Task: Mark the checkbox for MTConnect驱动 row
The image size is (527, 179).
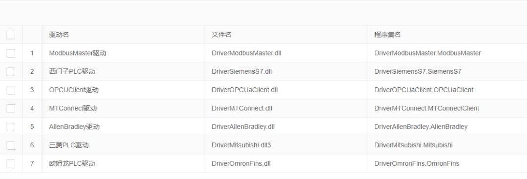Action: (11, 108)
